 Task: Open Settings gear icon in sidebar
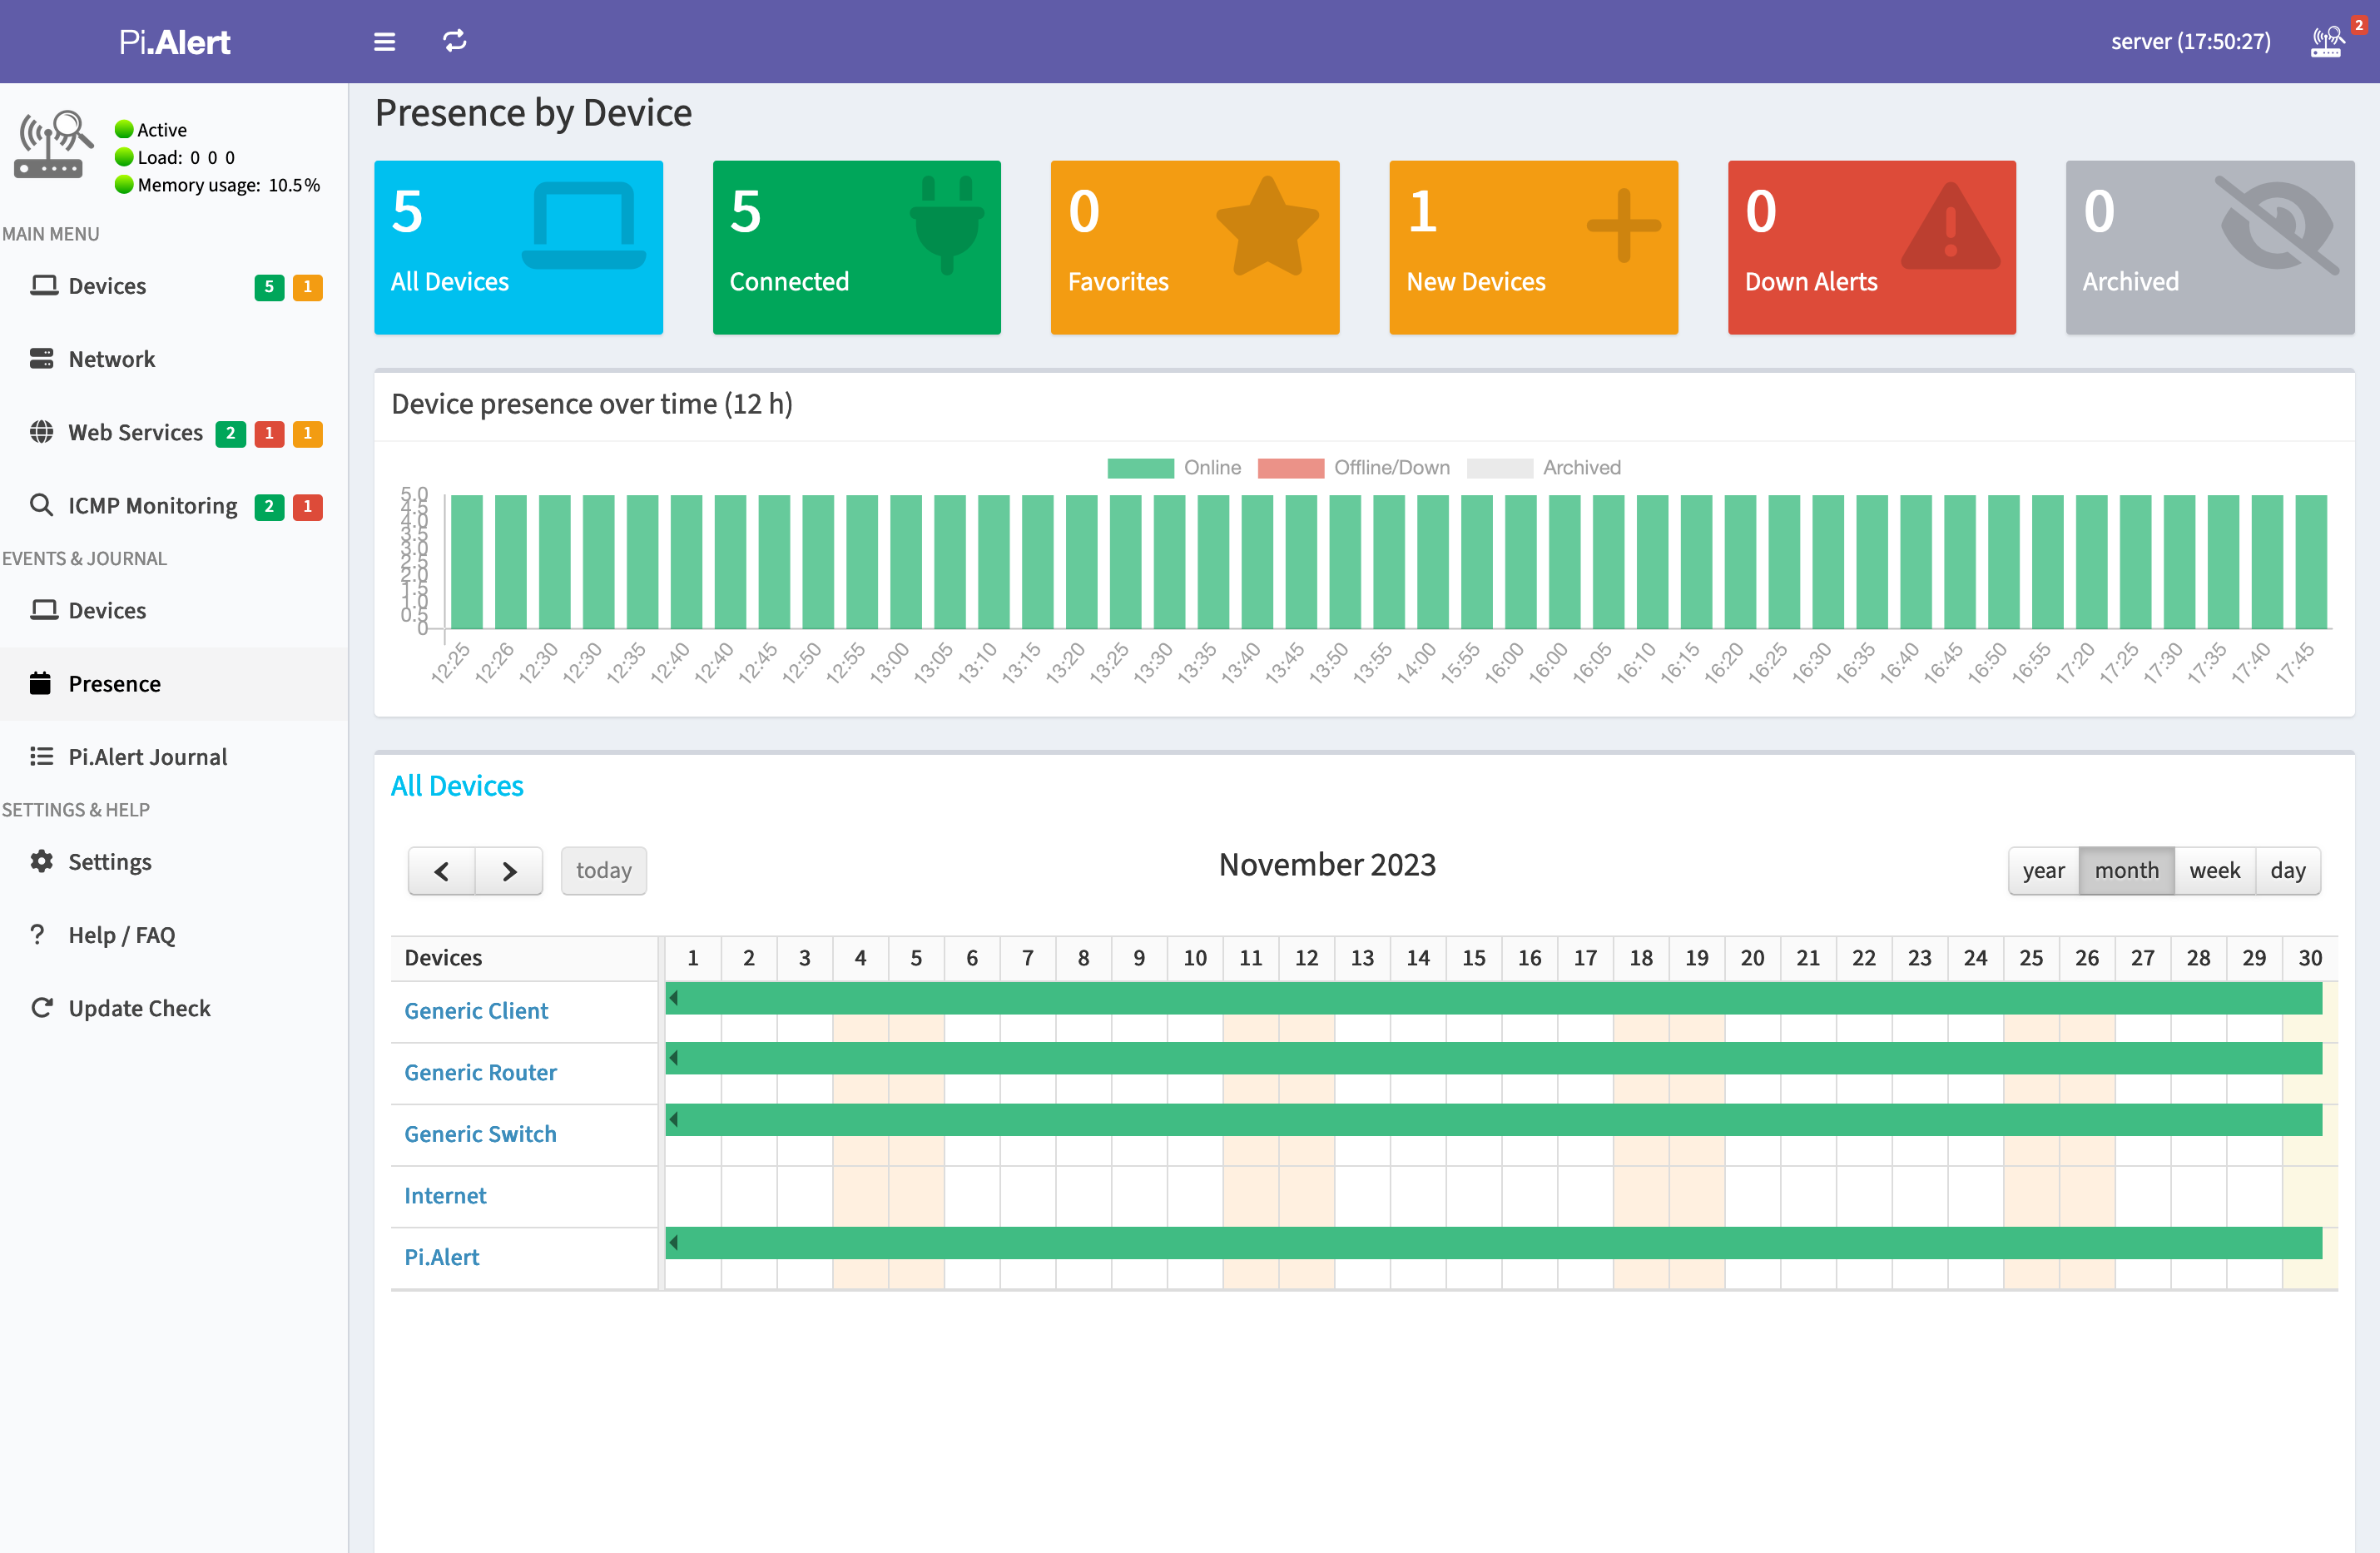pos(41,861)
